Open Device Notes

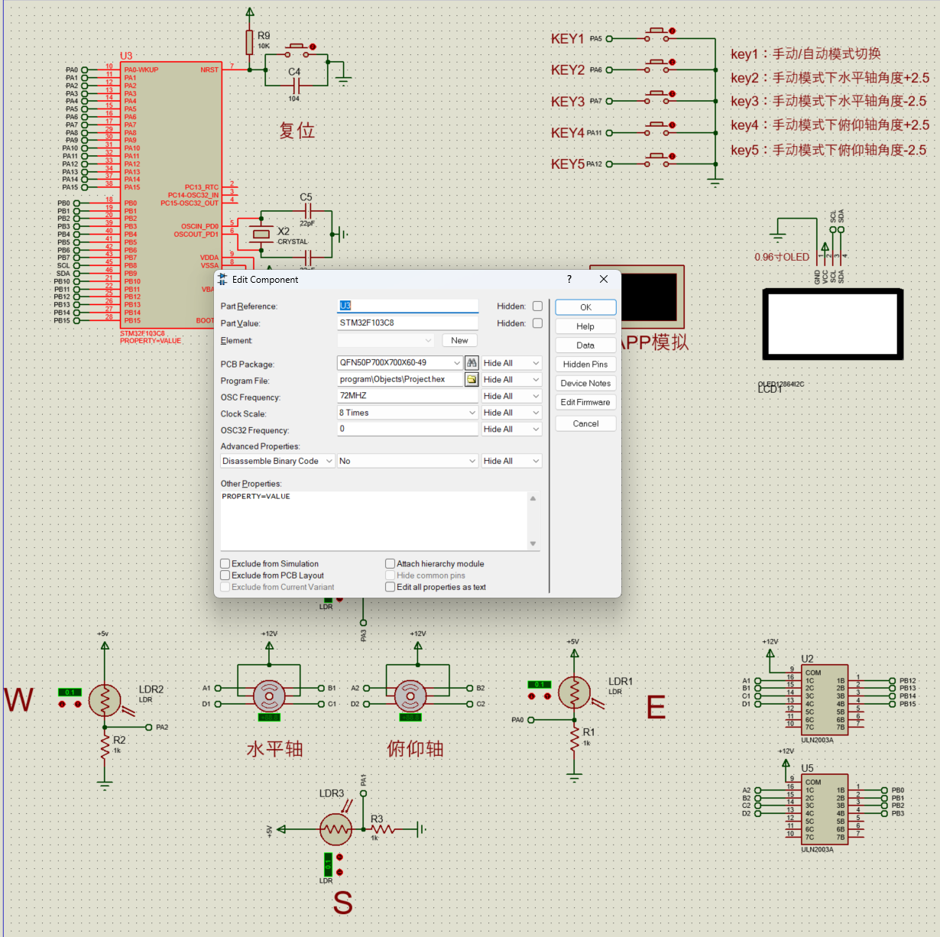coord(585,384)
